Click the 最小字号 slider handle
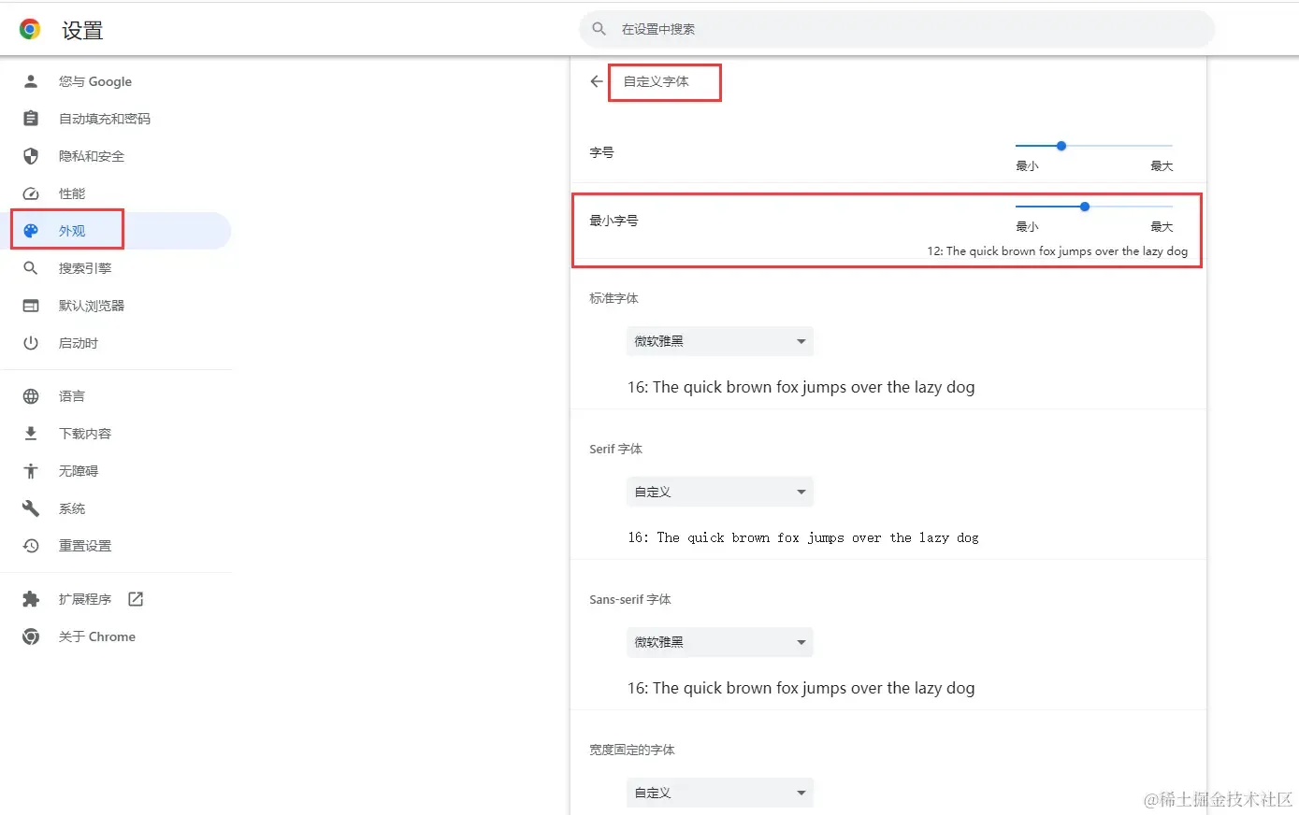This screenshot has height=815, width=1299. pos(1085,207)
